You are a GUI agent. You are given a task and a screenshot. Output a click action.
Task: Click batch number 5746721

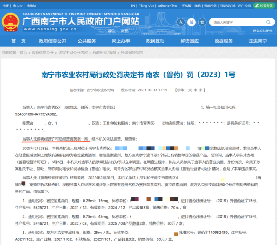click(41, 224)
